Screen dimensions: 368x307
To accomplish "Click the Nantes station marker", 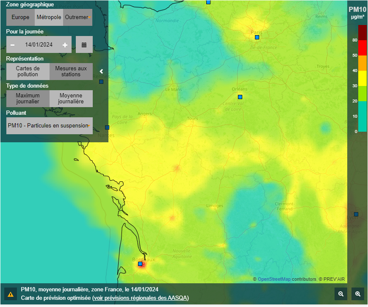I will pos(107,127).
